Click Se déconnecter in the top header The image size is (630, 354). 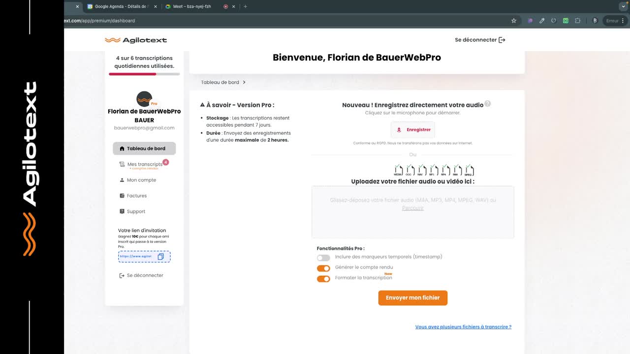coord(480,40)
